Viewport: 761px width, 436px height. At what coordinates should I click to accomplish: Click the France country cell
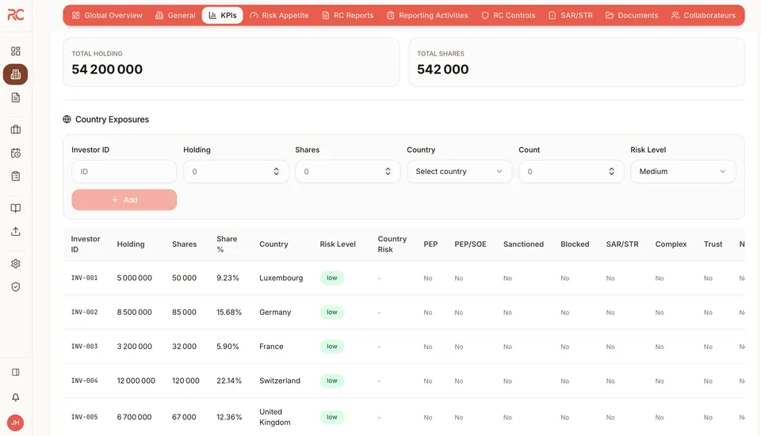click(x=271, y=347)
